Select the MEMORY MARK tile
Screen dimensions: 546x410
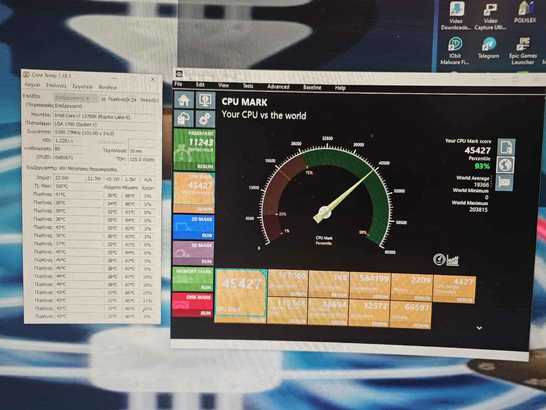(x=193, y=279)
